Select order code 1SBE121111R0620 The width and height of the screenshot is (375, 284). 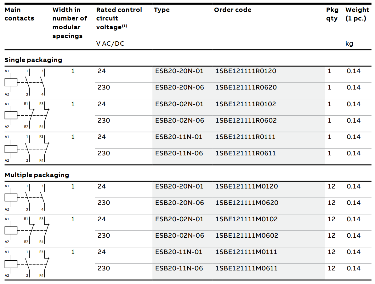click(246, 87)
